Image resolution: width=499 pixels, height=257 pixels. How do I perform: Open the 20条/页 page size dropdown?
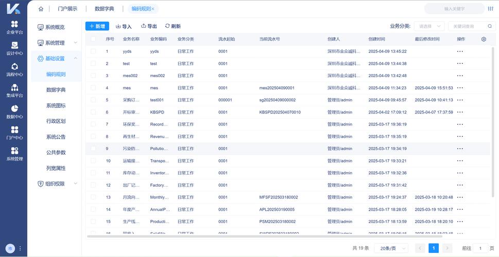(x=391, y=248)
